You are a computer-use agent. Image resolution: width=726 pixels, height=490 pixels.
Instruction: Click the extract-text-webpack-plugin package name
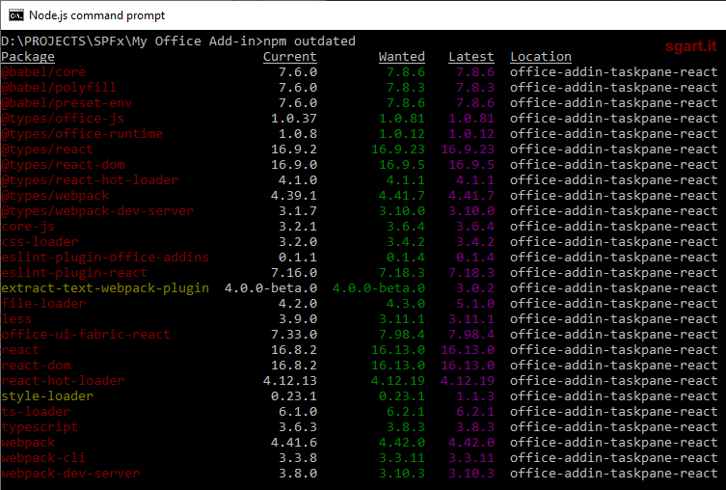click(105, 288)
